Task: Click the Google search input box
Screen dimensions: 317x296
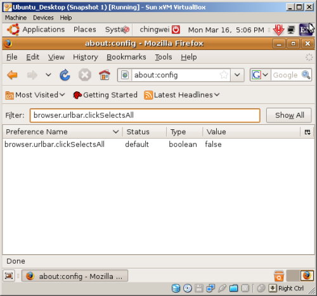Action: pos(286,75)
